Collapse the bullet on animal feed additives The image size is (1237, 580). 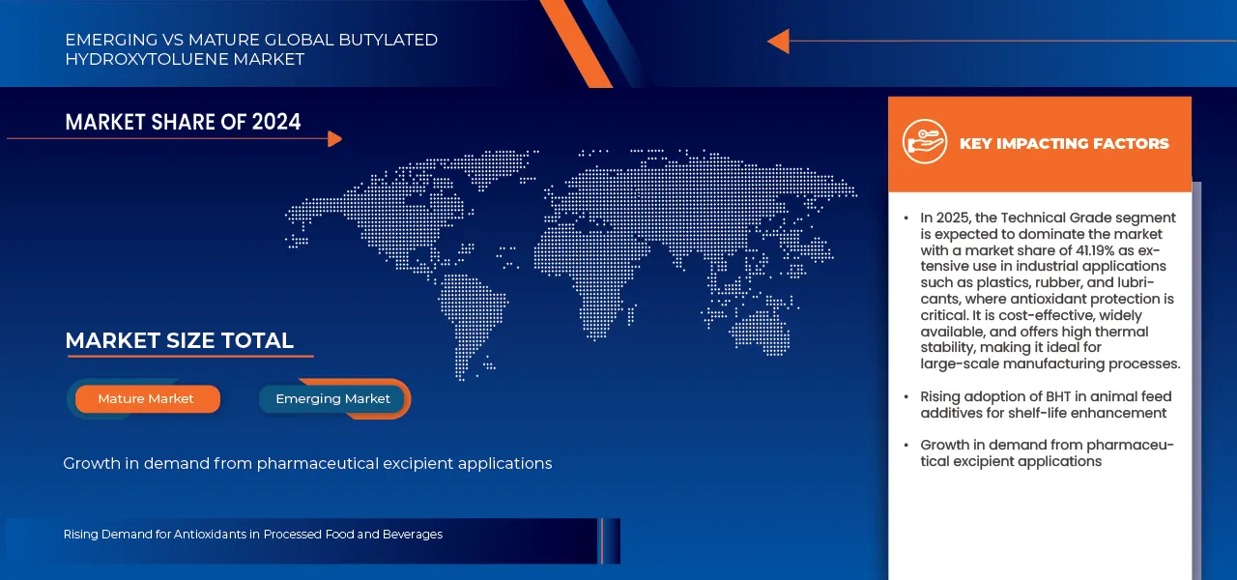[x=1046, y=404]
